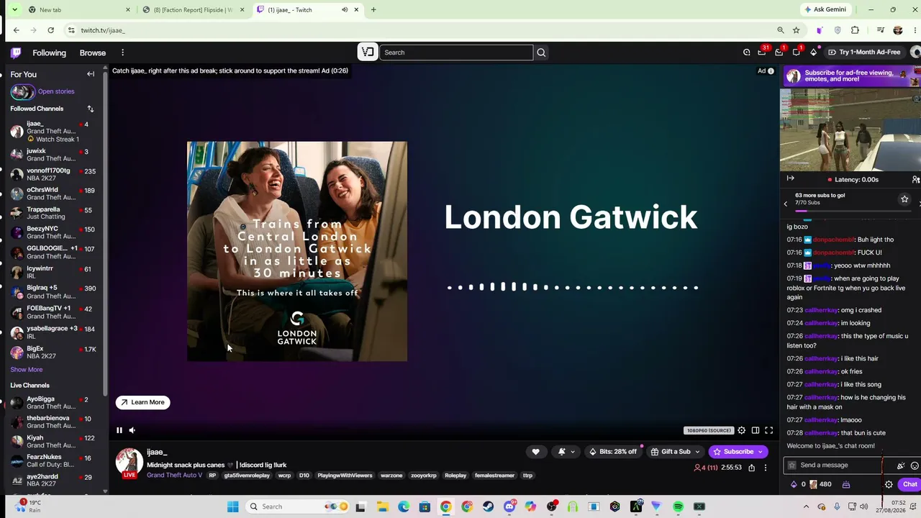Open stories link in sidebar
Viewport: 921px width, 518px height.
point(56,91)
